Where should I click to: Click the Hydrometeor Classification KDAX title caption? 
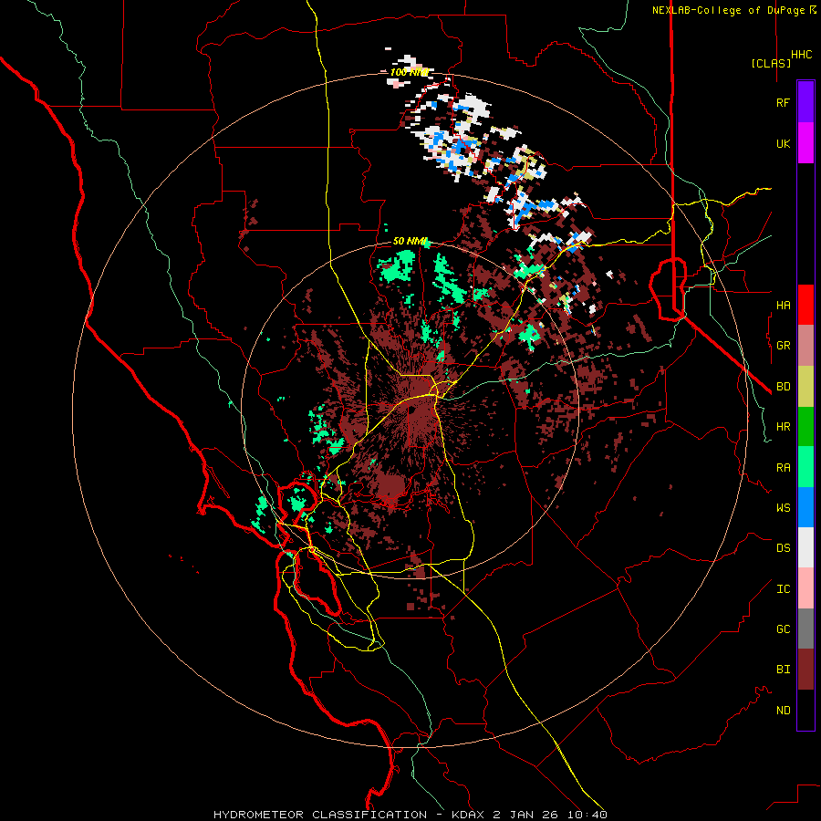coord(410,815)
